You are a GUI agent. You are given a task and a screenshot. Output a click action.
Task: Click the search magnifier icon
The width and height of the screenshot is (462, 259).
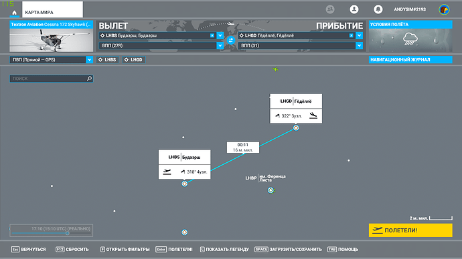click(89, 79)
